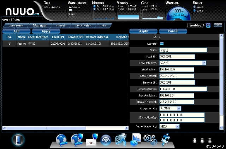Click the round circle view icon
This screenshot has height=149, width=226.
(x=195, y=141)
